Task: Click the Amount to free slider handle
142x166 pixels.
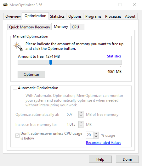Action: pos(51,62)
